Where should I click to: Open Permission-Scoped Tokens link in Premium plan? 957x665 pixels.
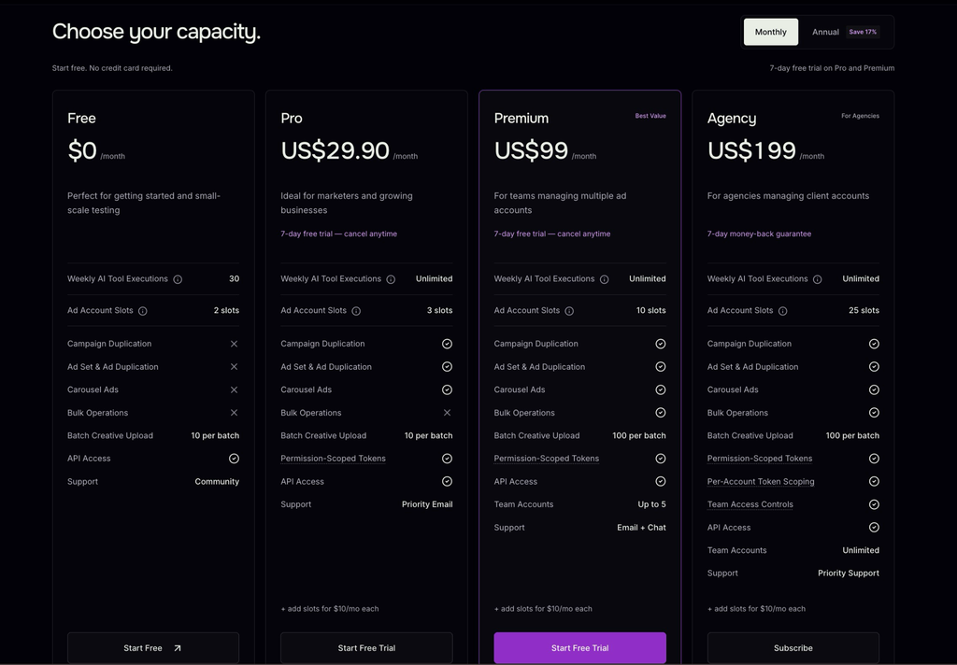(x=546, y=459)
